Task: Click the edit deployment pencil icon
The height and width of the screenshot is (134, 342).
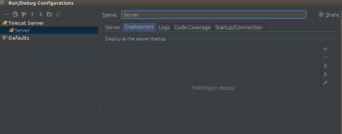Action: 325,83
